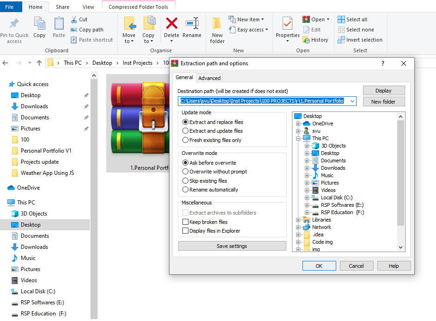Click the Cut scissors icon
The width and height of the screenshot is (436, 321).
(74, 19)
